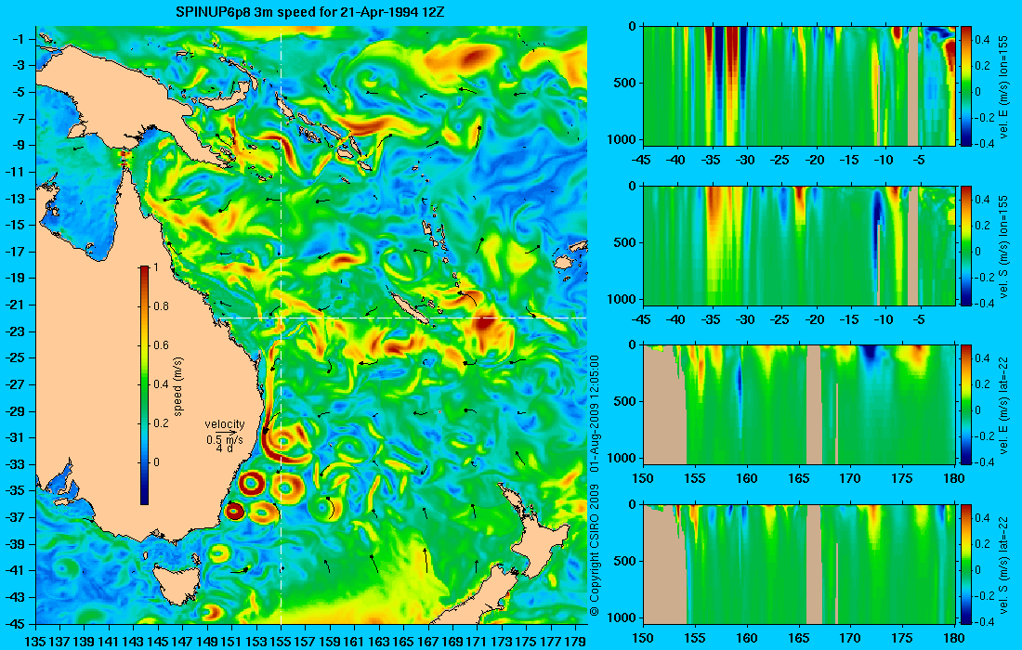This screenshot has height=650, width=1022.
Task: Open the 'vel. E (m/s) lon=155' section plot
Action: coord(799,85)
